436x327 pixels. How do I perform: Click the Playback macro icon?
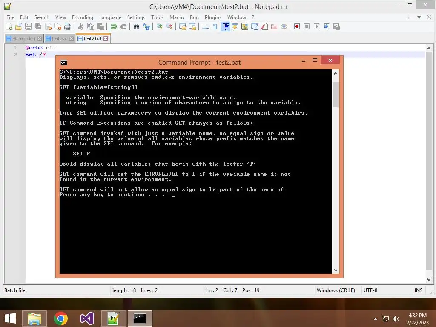pos(316,26)
